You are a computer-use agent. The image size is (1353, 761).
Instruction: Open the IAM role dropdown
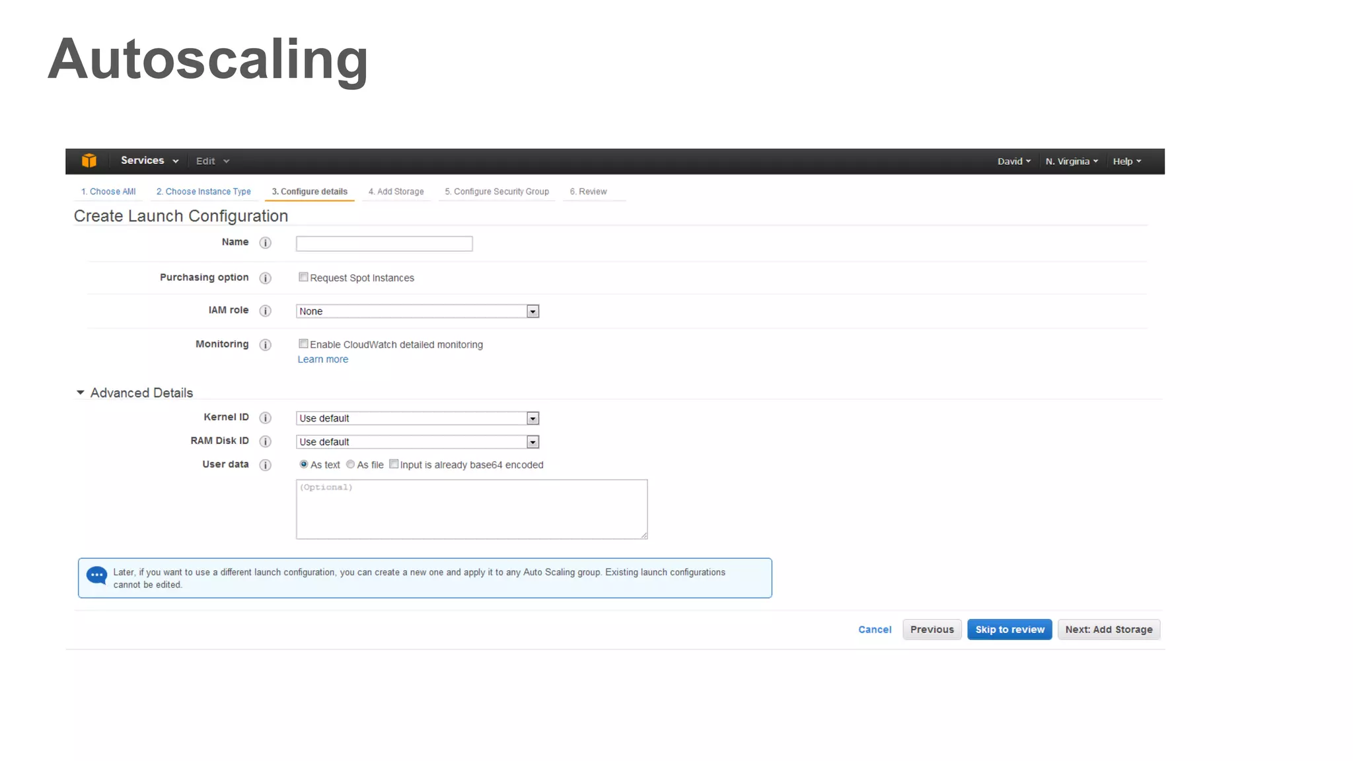(418, 311)
